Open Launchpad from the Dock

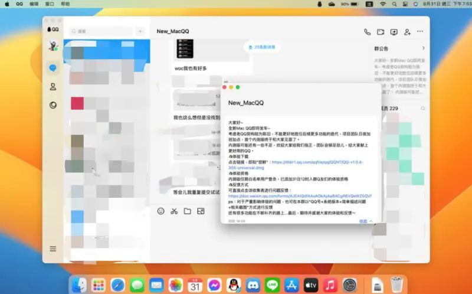99,285
